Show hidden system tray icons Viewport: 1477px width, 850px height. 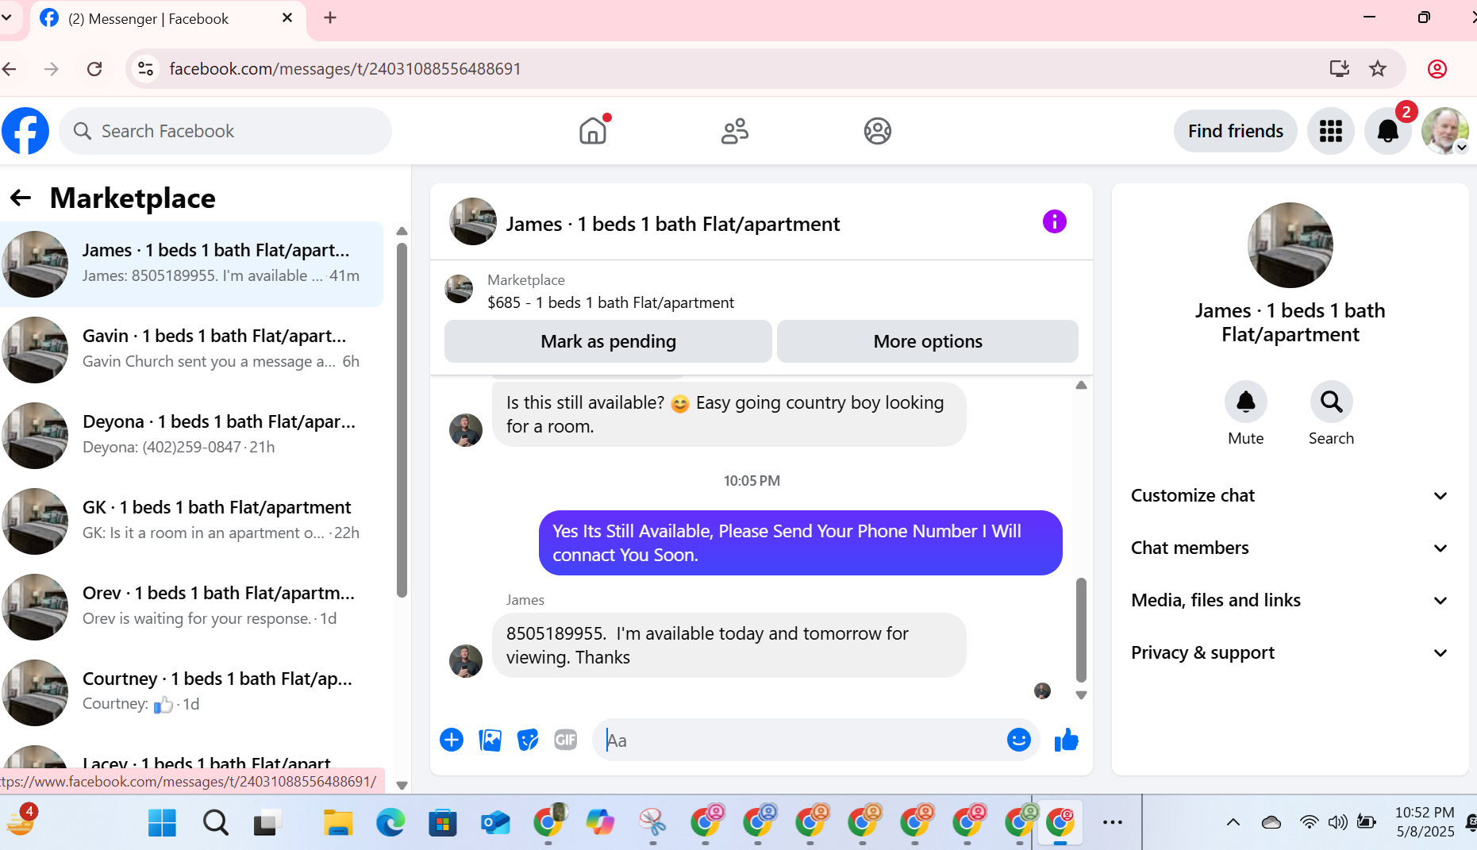pyautogui.click(x=1233, y=822)
